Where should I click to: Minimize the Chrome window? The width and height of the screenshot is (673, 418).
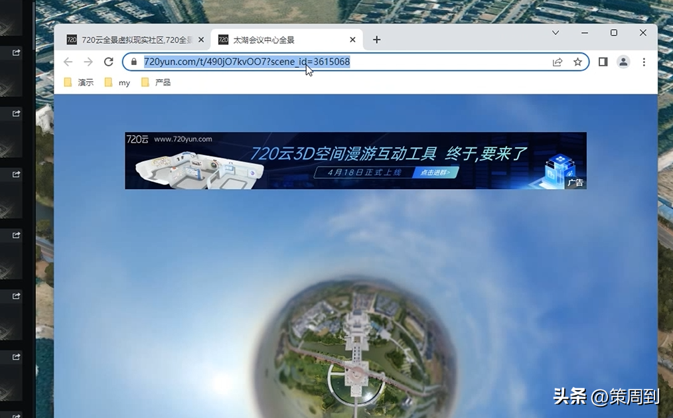point(585,33)
